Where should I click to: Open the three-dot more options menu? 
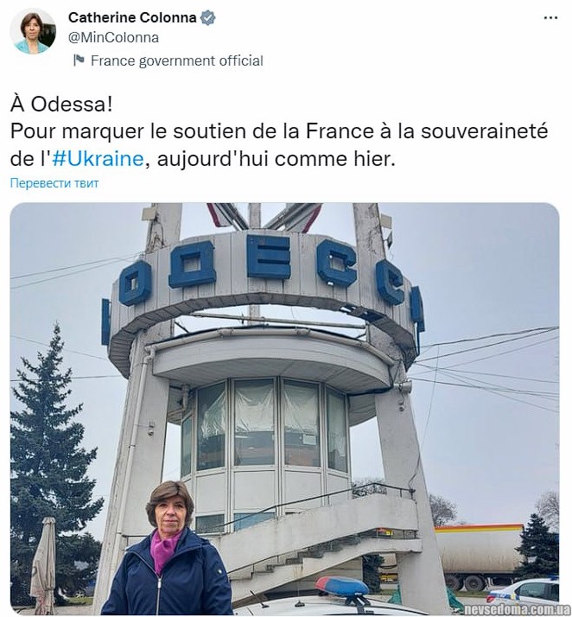coord(550,17)
